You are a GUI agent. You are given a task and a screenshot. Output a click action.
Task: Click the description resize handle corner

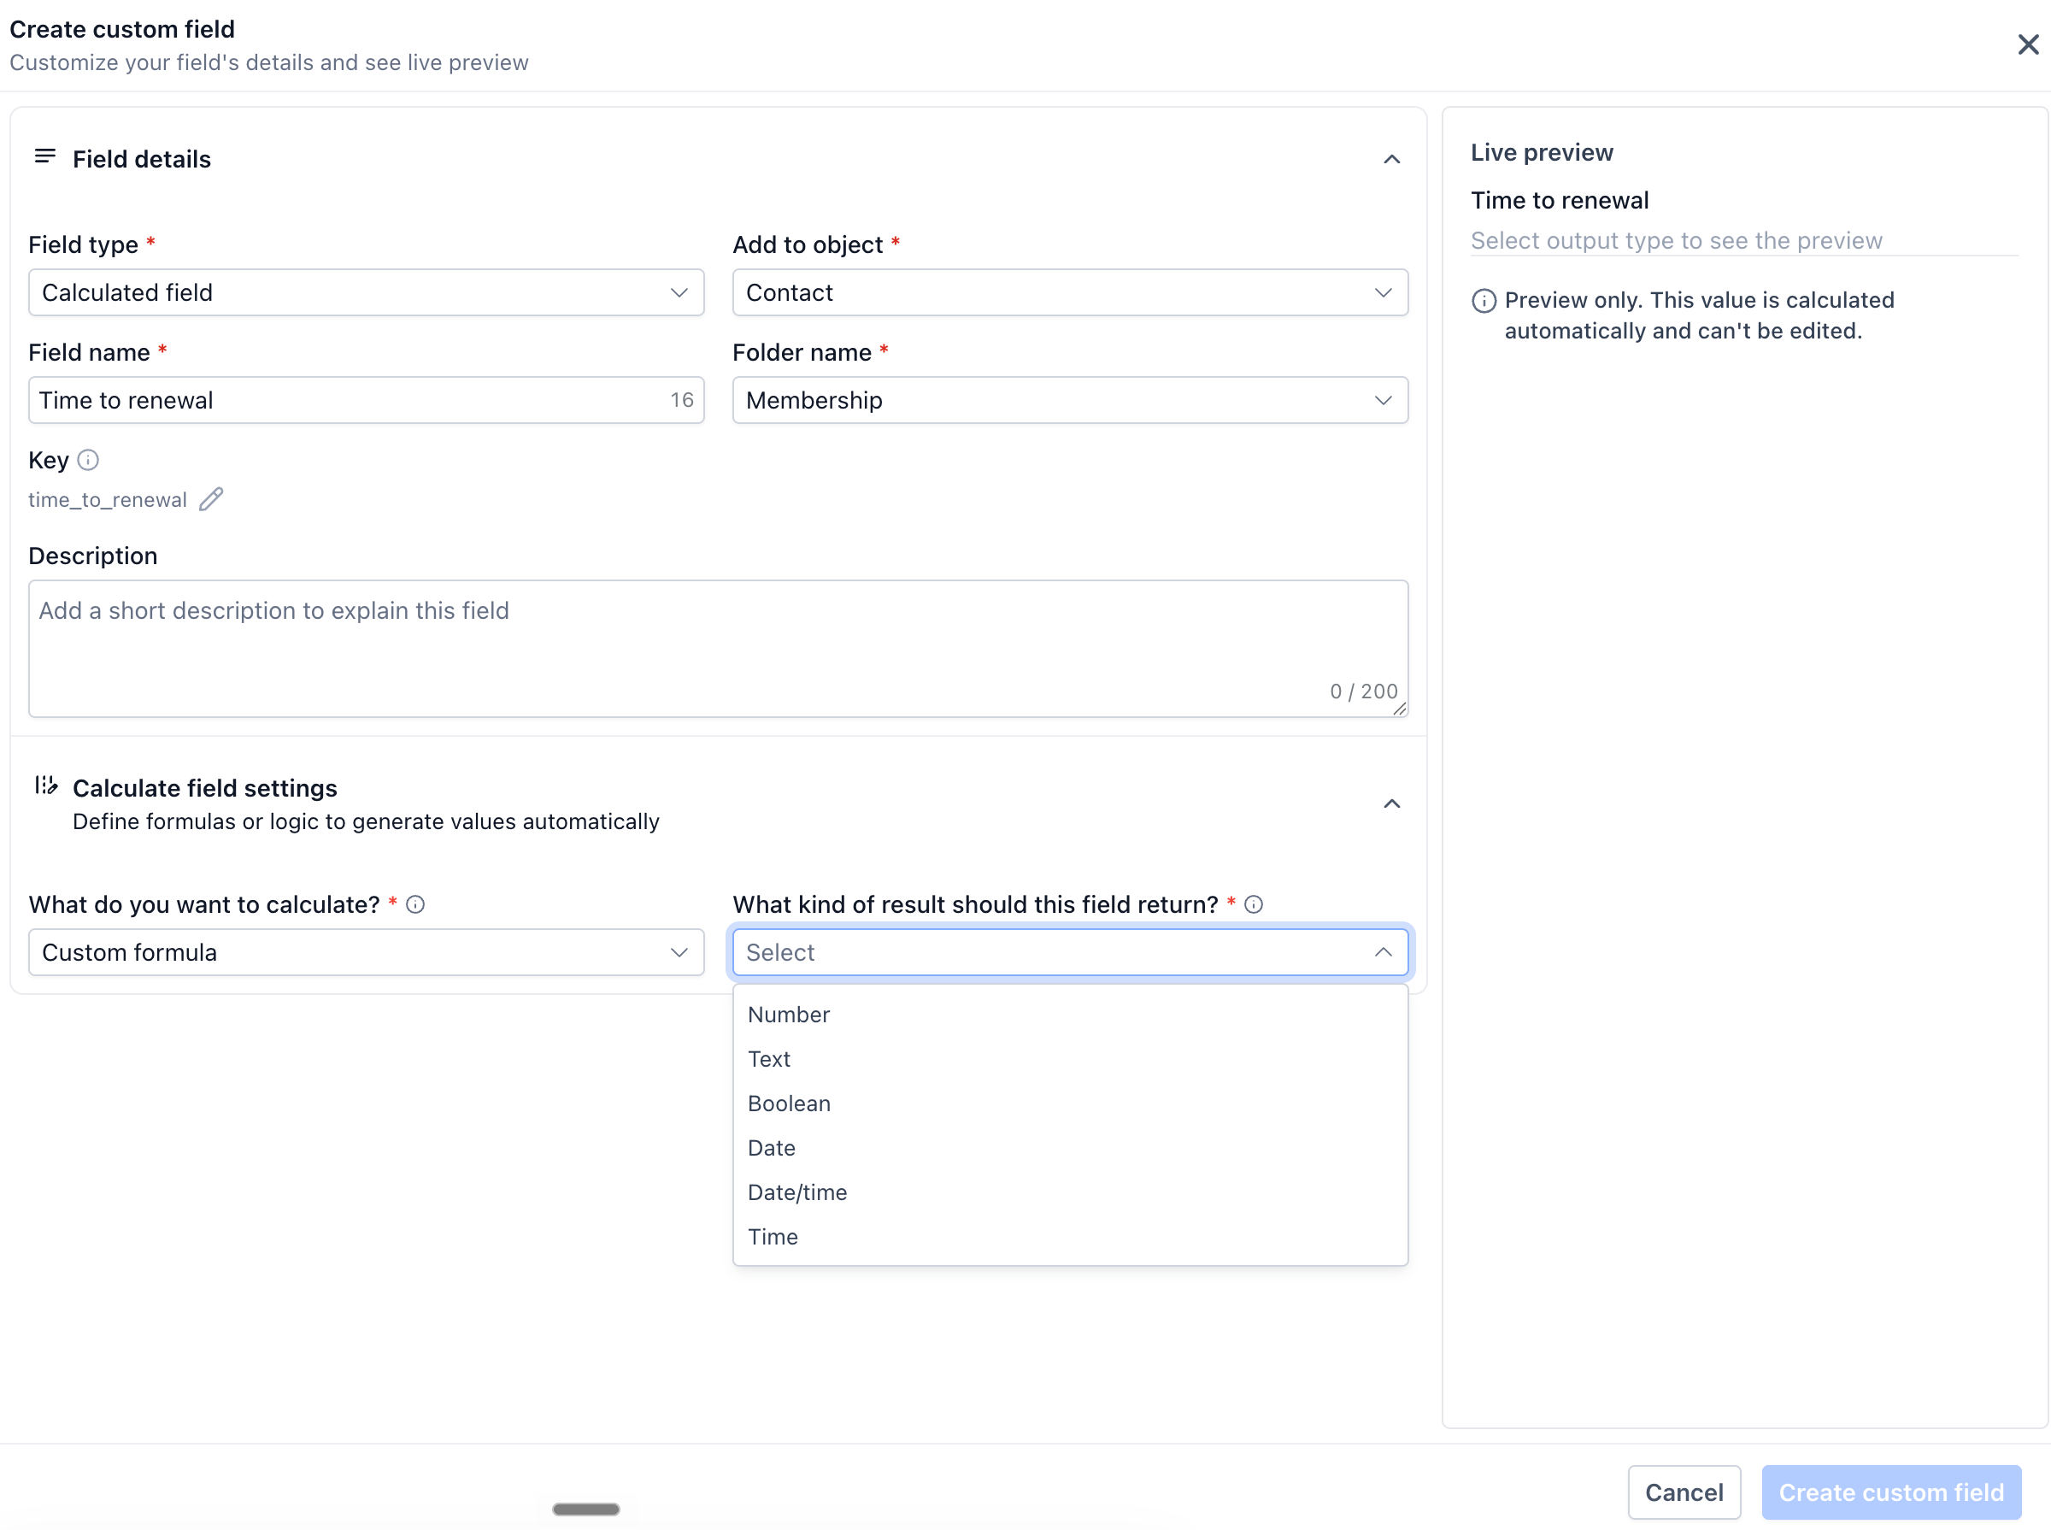[1399, 709]
